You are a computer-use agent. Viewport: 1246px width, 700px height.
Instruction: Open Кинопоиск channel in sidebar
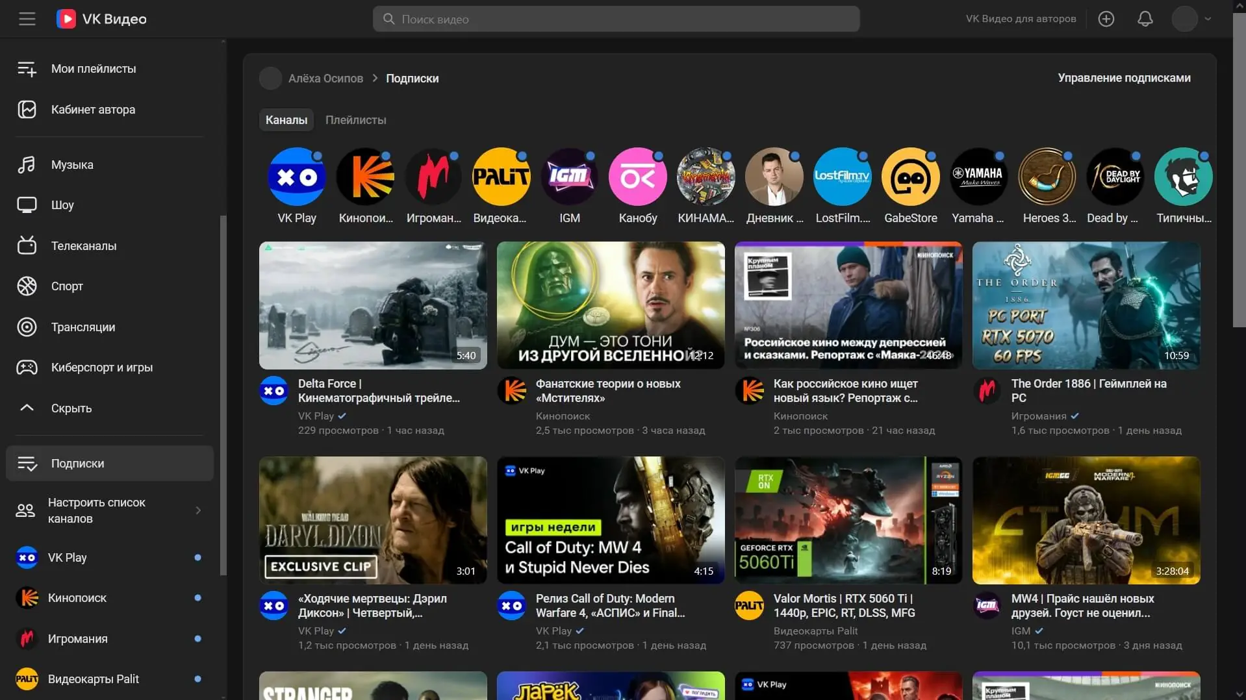tap(109, 598)
